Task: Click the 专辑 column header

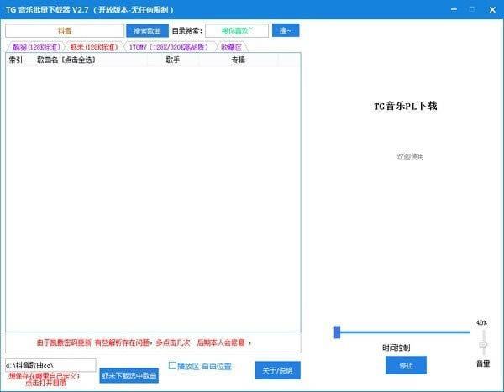Action: 239,60
